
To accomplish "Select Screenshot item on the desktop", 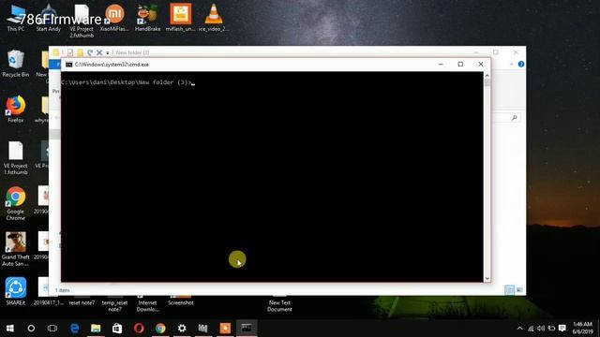I will click(181, 300).
